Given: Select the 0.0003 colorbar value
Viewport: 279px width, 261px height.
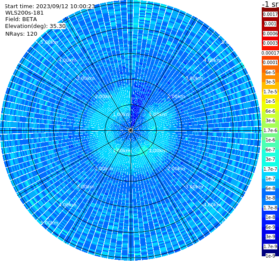Looking at the screenshot, I should coord(270,43).
